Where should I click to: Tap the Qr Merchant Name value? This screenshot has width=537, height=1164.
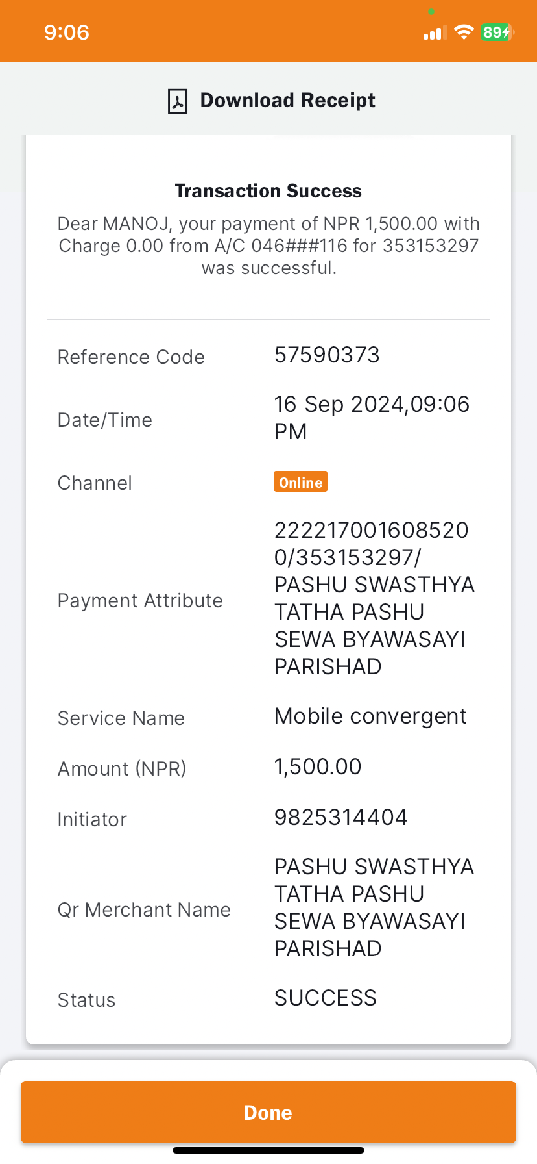click(374, 907)
